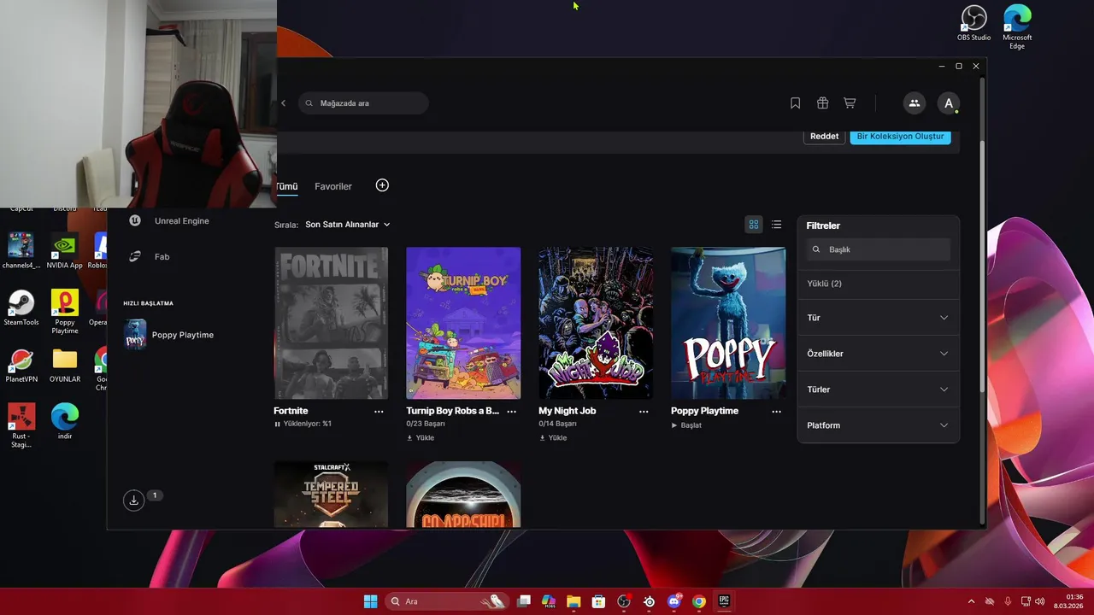Open options menu for Poppy Playtime card
The height and width of the screenshot is (615, 1094).
coord(776,411)
